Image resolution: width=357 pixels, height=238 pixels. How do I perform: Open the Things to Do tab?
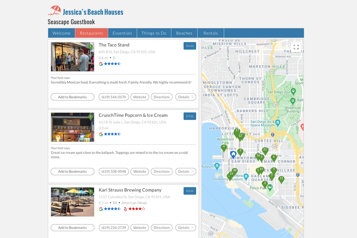click(x=154, y=33)
